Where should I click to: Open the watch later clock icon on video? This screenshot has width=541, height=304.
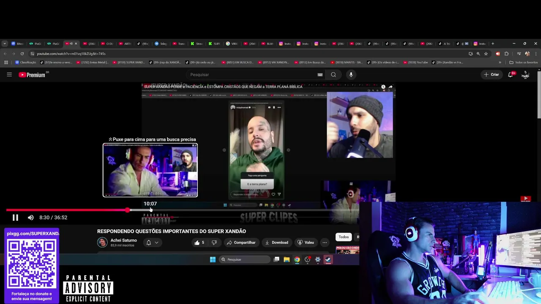[383, 87]
